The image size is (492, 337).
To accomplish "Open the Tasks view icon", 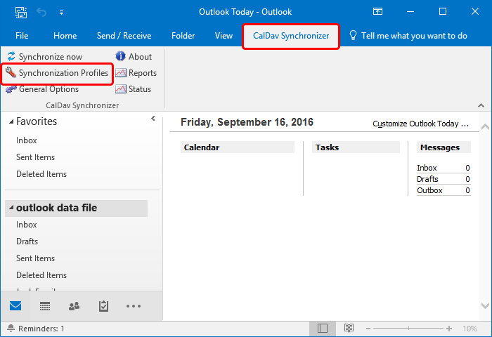I will point(103,306).
